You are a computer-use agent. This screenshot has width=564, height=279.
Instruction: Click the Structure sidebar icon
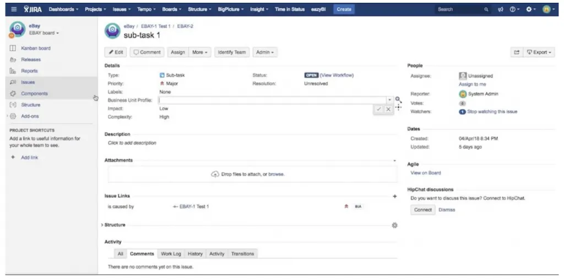pos(13,105)
